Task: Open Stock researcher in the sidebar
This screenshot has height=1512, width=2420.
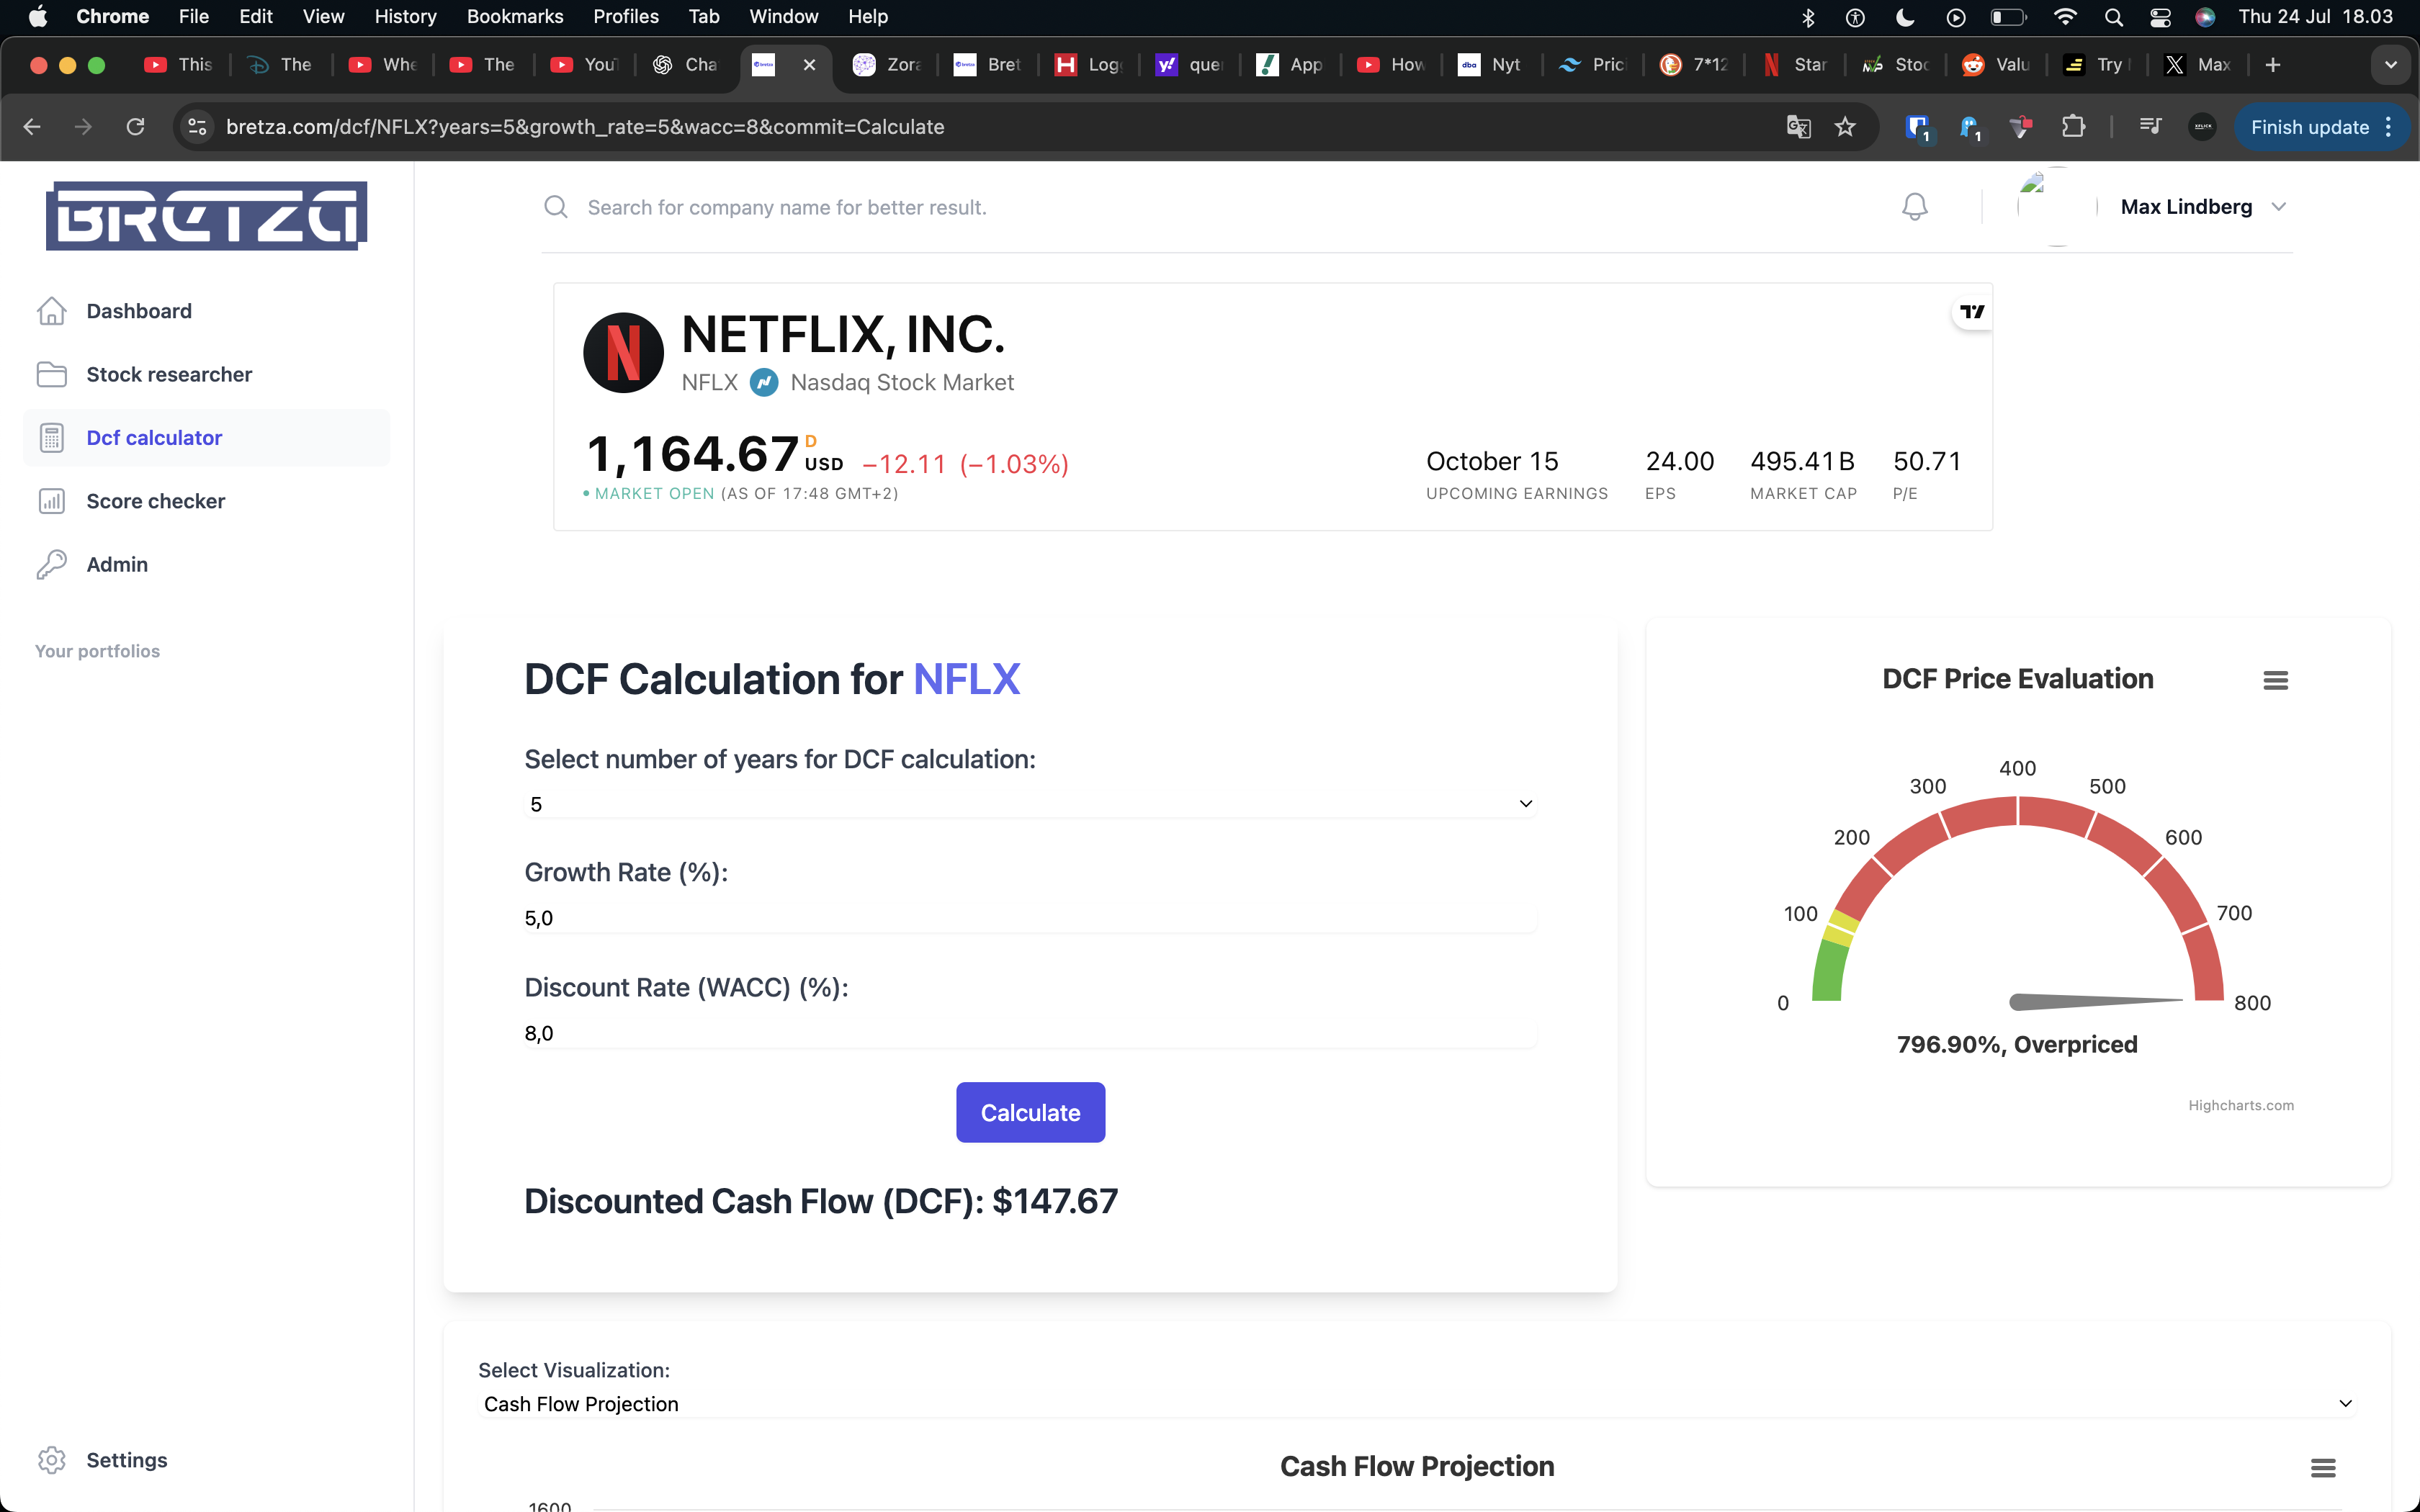Action: coord(207,374)
